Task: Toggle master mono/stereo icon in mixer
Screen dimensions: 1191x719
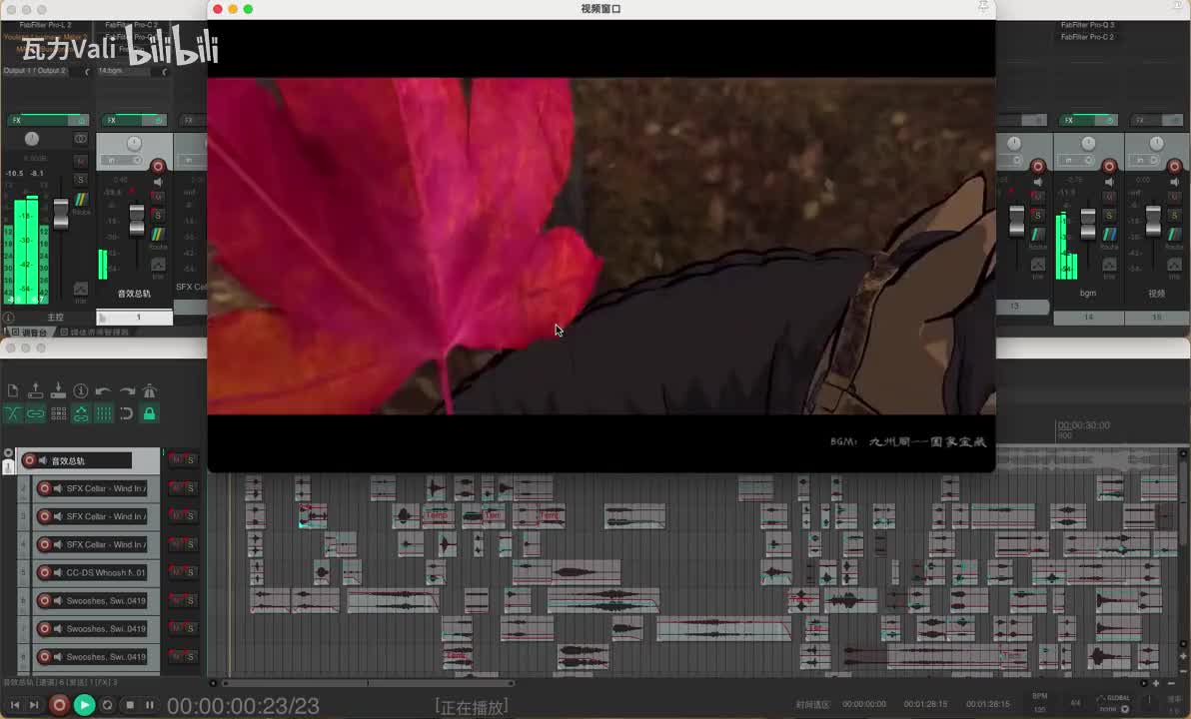Action: [x=81, y=139]
